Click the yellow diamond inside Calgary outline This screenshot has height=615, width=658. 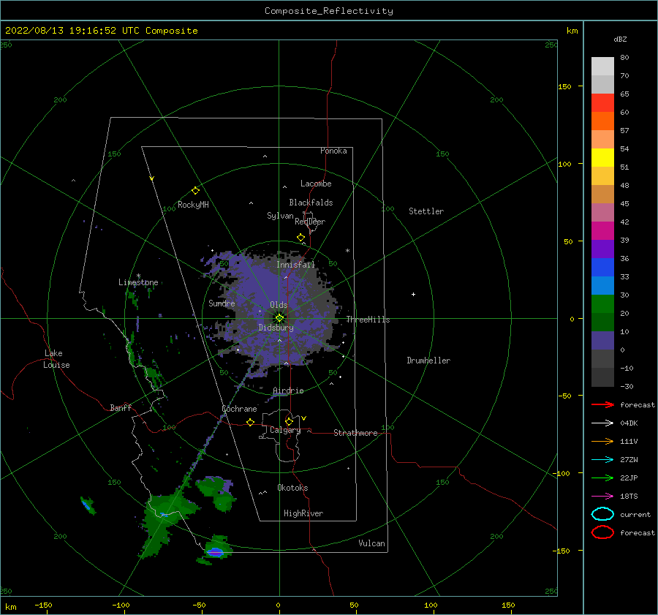[x=289, y=421]
